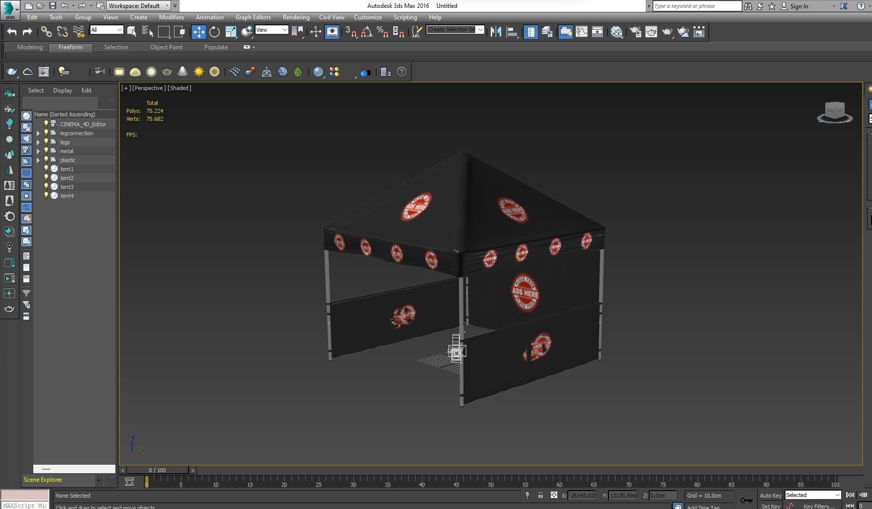Click the 3ds Max application logo button
This screenshot has width=872, height=509.
tap(9, 9)
